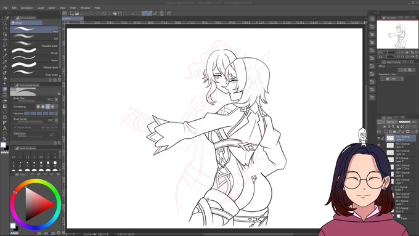Open the Animation menu

pos(27,8)
